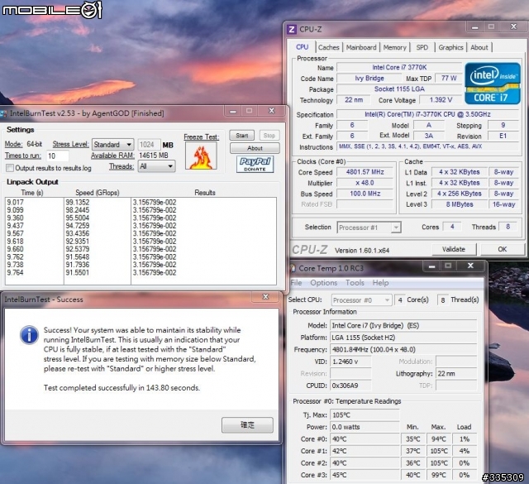Open the Options menu in Core Temp
Screen dimensions: 529x484
pos(323,283)
